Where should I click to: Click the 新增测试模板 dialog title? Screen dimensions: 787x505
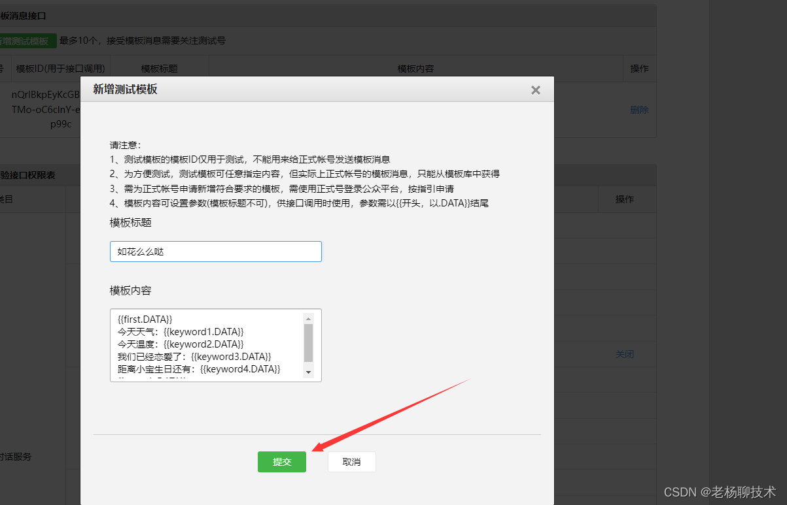tap(126, 90)
